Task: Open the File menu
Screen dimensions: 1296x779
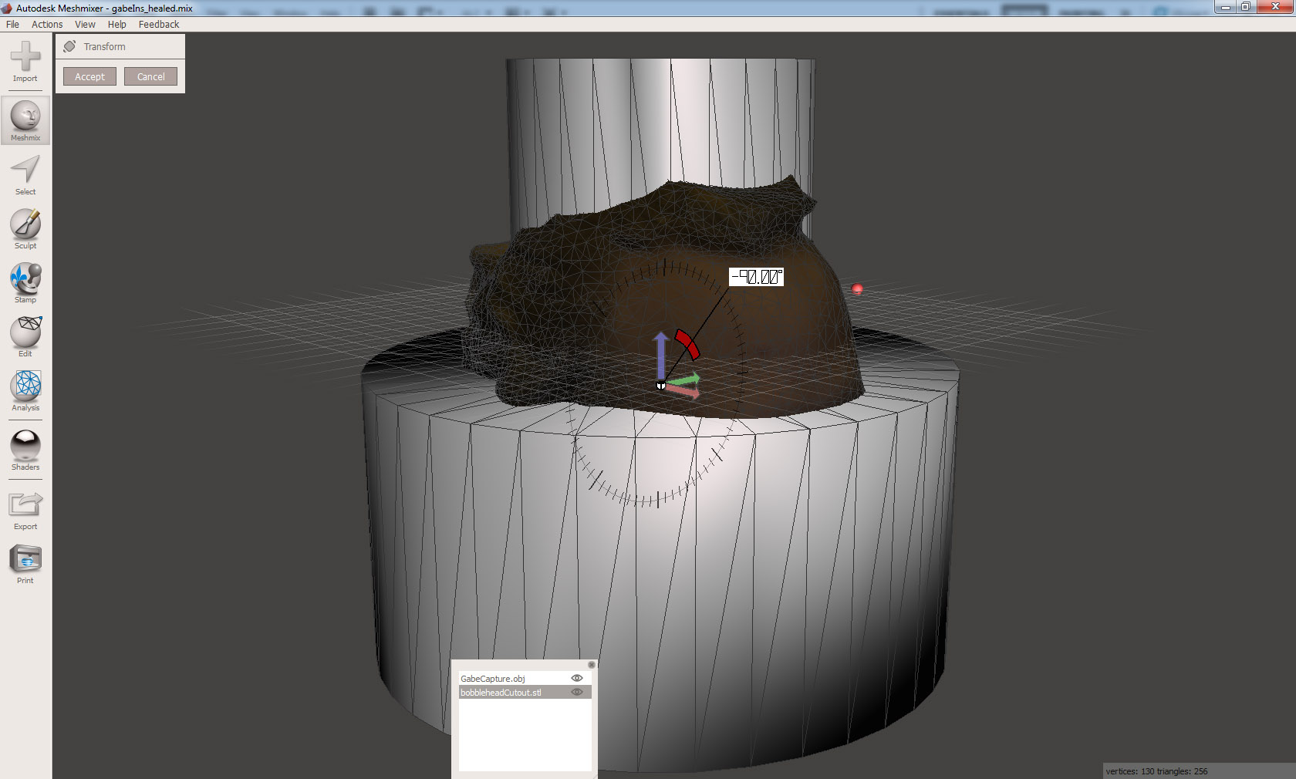Action: (x=13, y=25)
